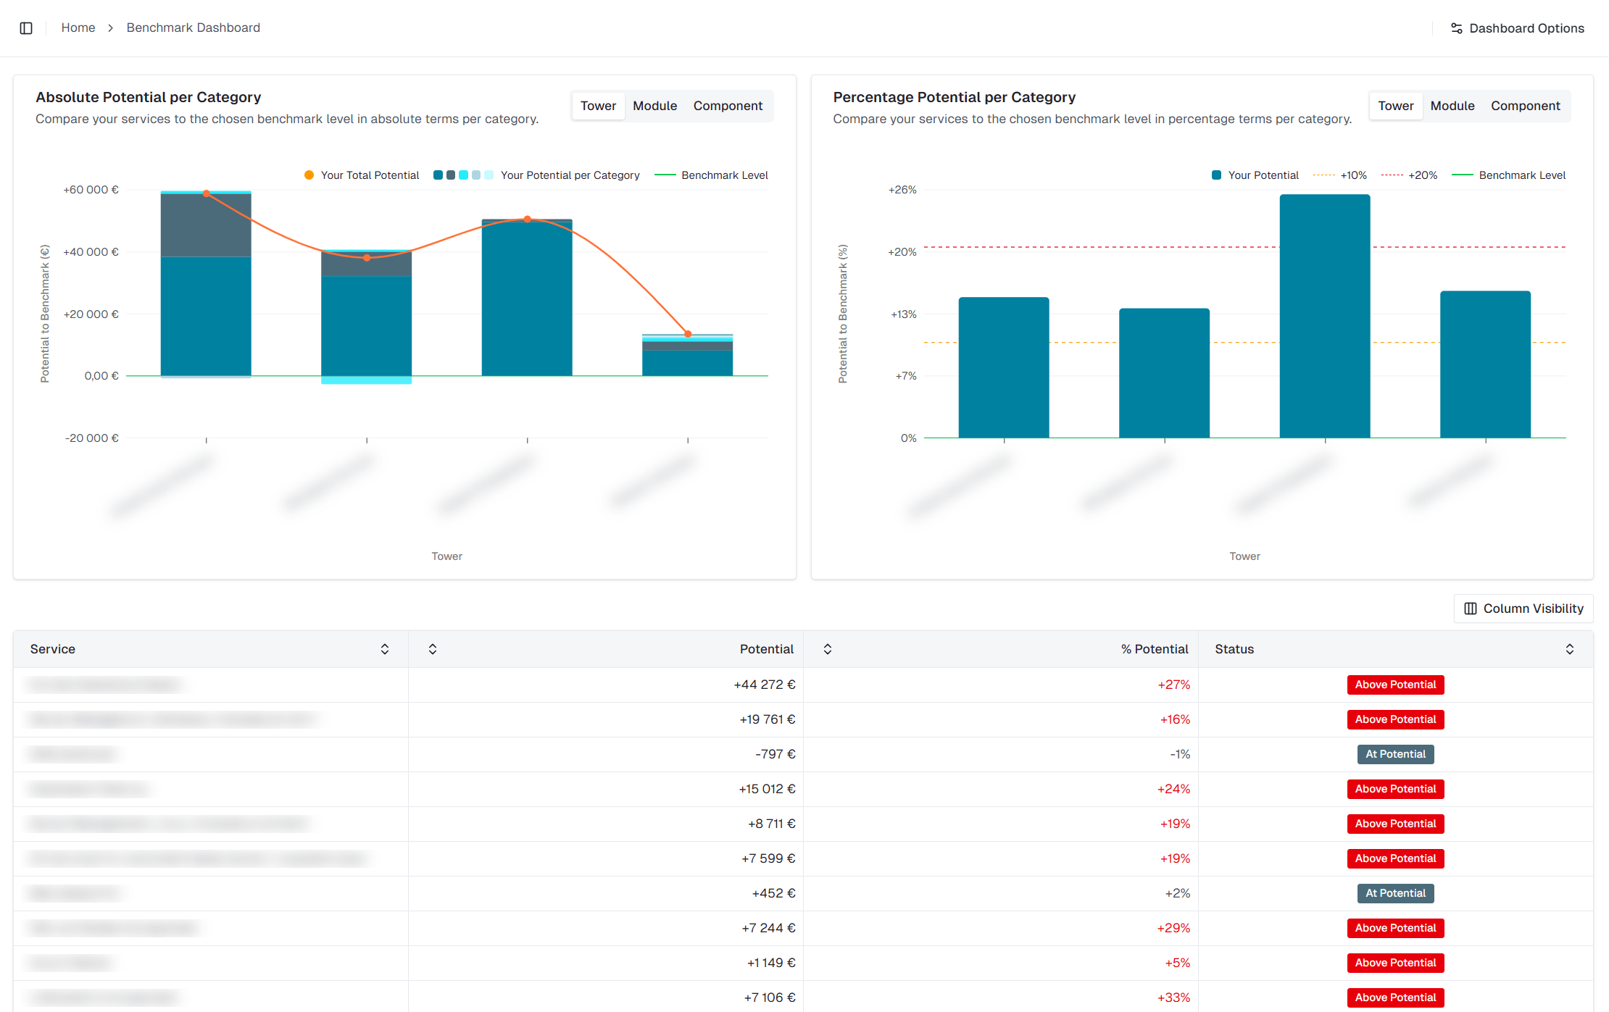This screenshot has width=1609, height=1012.
Task: Click sort arrows left of Potential header
Action: point(433,649)
